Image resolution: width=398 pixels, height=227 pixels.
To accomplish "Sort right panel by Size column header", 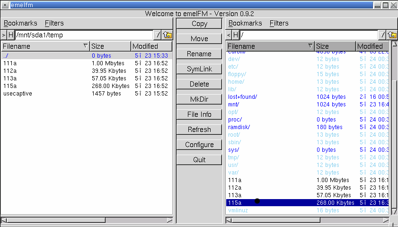I will [x=335, y=46].
